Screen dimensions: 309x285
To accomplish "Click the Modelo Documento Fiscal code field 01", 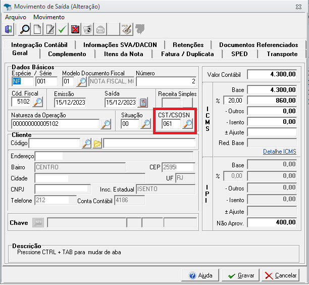I will pyautogui.click(x=68, y=81).
